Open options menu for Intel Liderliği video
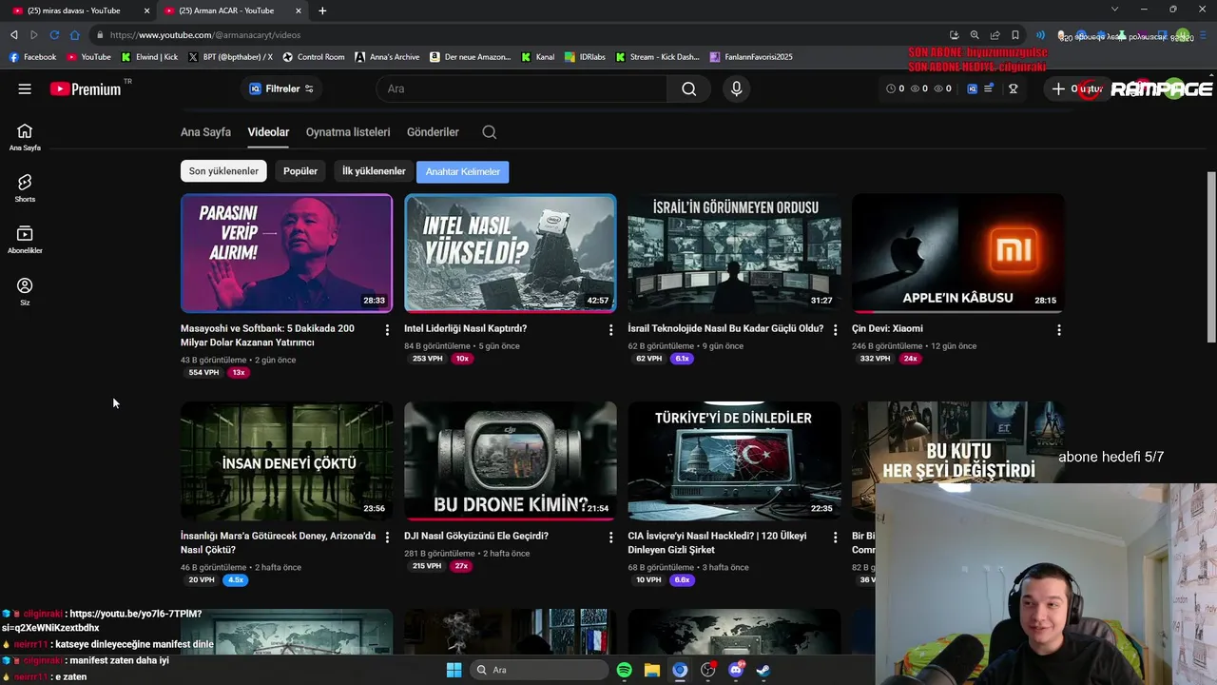 pyautogui.click(x=610, y=330)
